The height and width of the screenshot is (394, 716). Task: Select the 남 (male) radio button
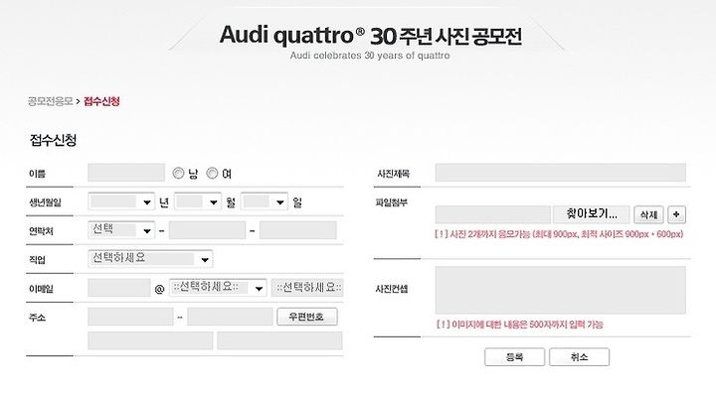[179, 173]
